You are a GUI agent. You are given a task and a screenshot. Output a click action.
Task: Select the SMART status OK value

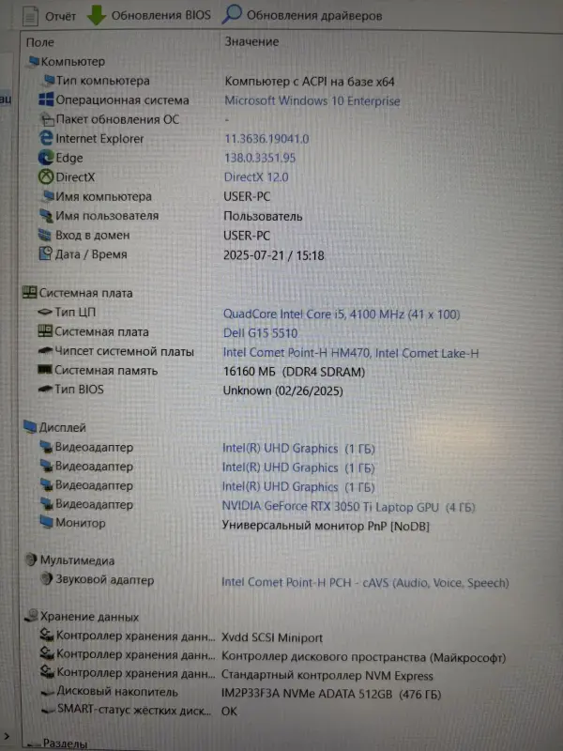229,712
